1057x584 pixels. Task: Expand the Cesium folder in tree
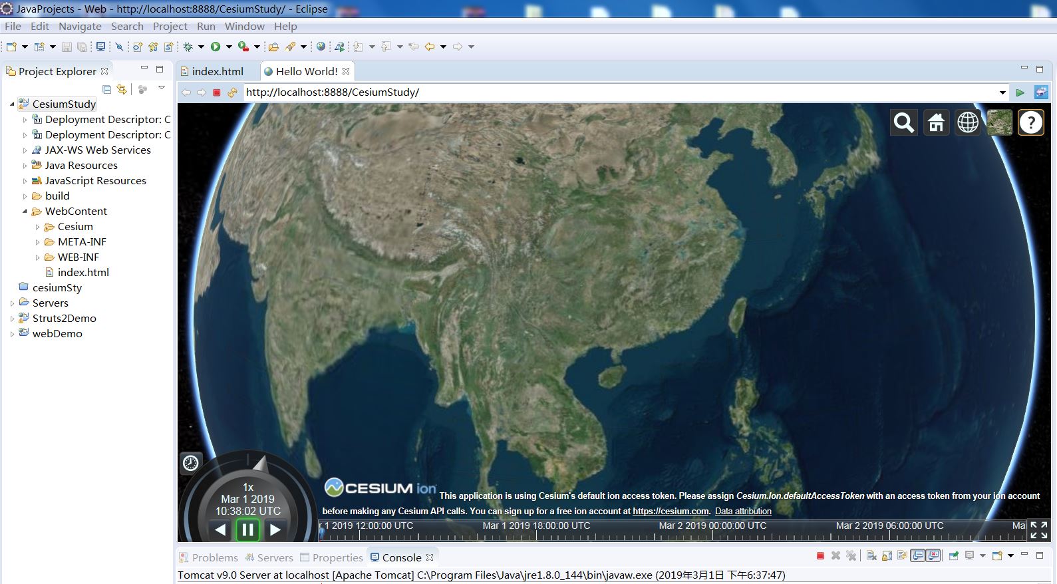click(37, 227)
